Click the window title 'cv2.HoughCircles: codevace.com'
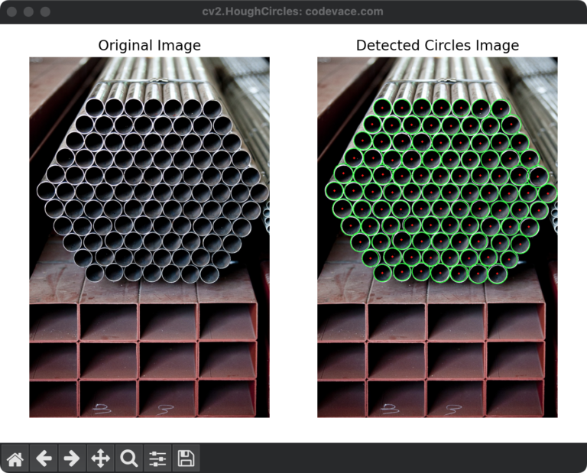Screen dimensions: 587x473 [293, 12]
